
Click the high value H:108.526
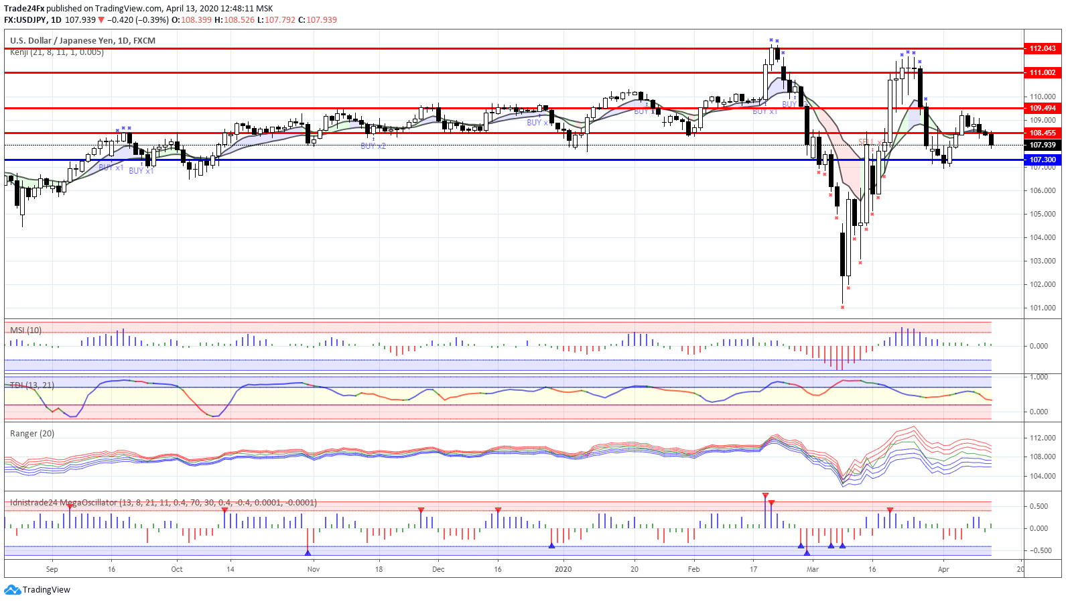(x=235, y=20)
